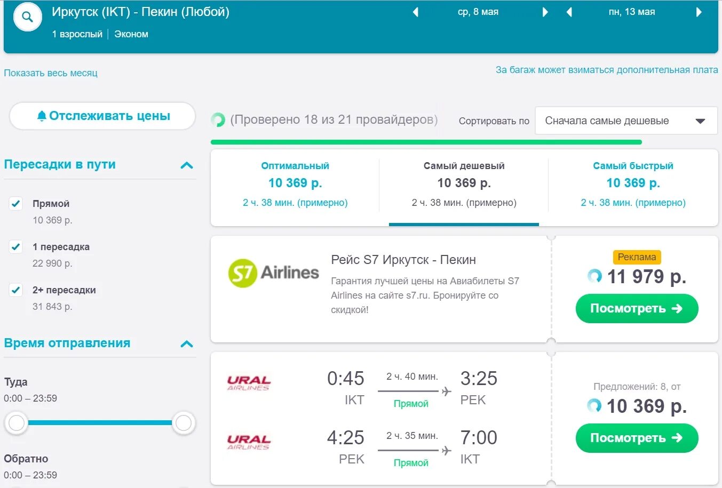Go to next return date arrow
This screenshot has width=722, height=488.
699,12
